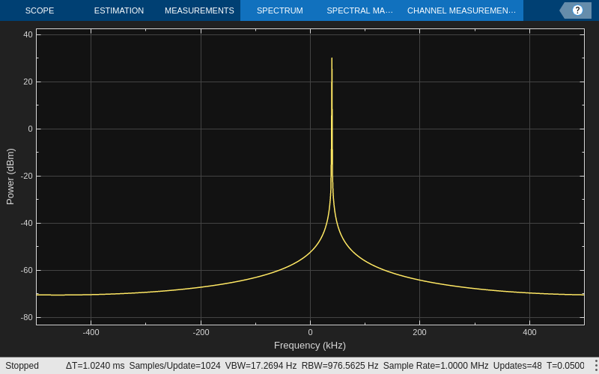Click the RBW=976.5625 Hz readout

click(340, 366)
